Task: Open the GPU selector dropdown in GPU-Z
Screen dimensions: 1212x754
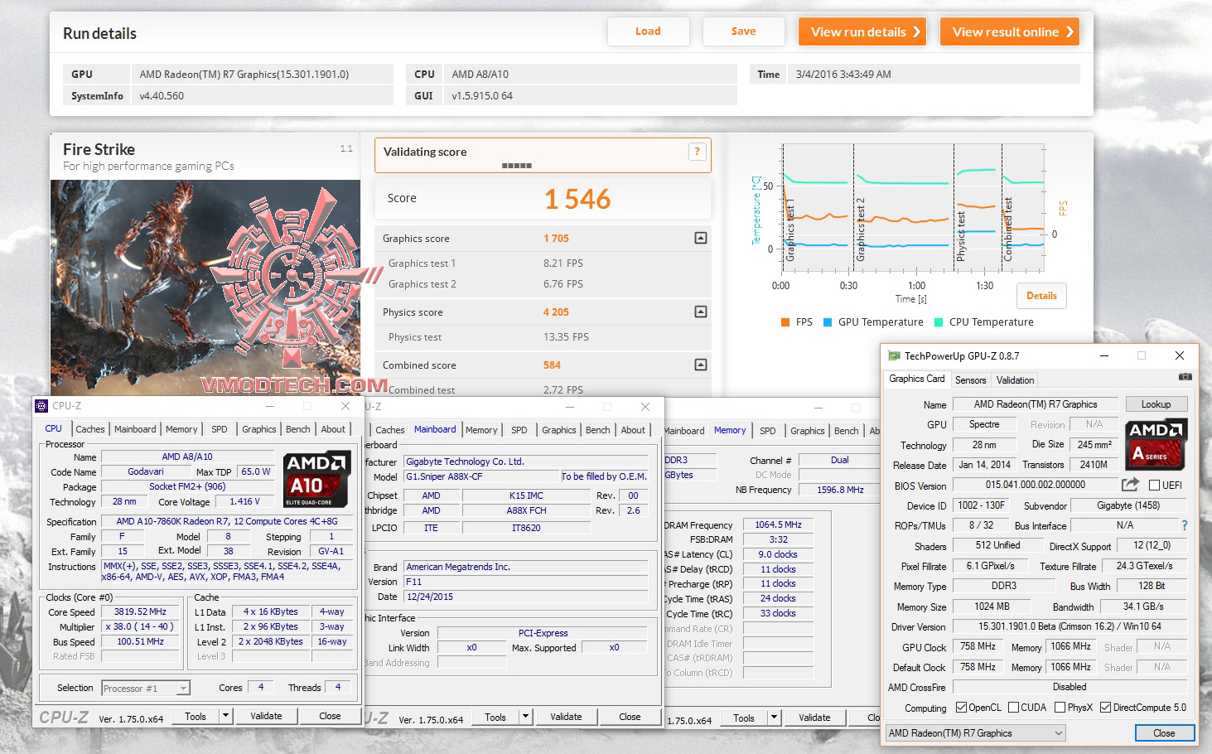Action: 975,733
